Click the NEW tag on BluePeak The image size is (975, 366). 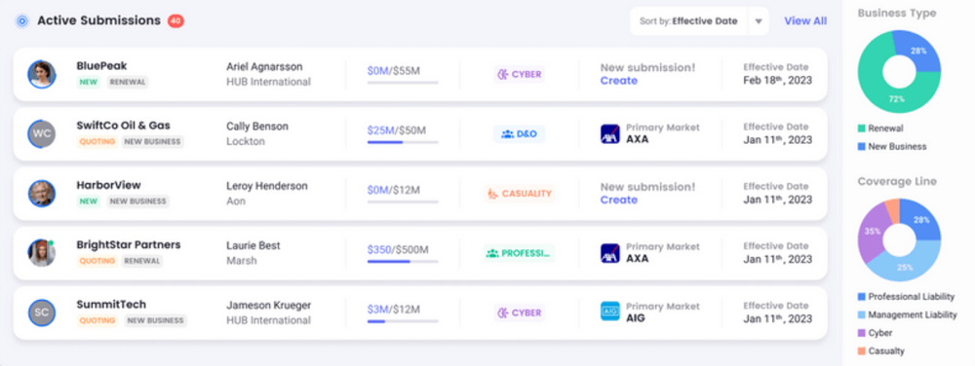(x=89, y=82)
